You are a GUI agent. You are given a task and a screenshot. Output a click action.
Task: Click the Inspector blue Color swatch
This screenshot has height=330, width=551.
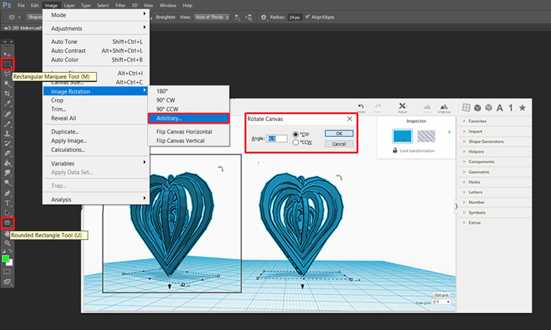402,136
